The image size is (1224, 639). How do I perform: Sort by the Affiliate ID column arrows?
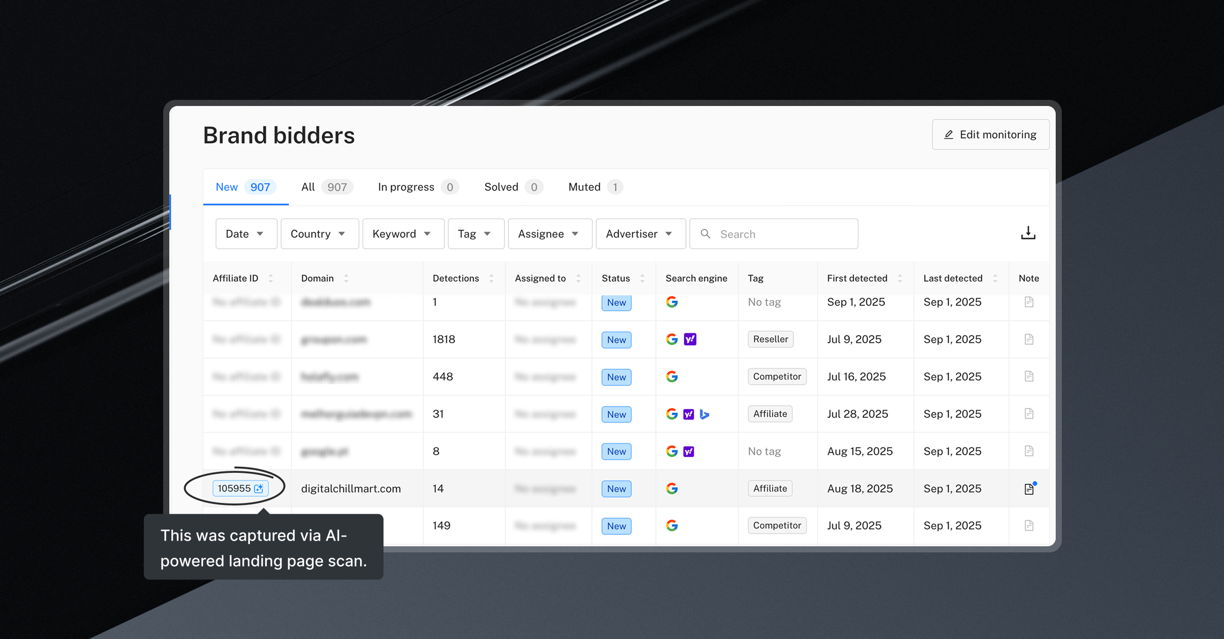click(x=271, y=278)
